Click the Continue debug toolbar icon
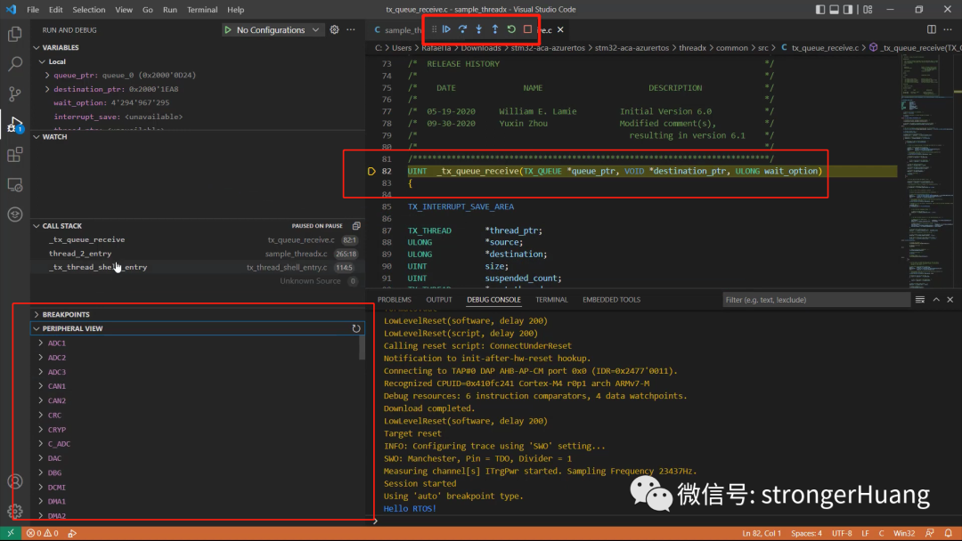This screenshot has width=962, height=541. tap(446, 29)
